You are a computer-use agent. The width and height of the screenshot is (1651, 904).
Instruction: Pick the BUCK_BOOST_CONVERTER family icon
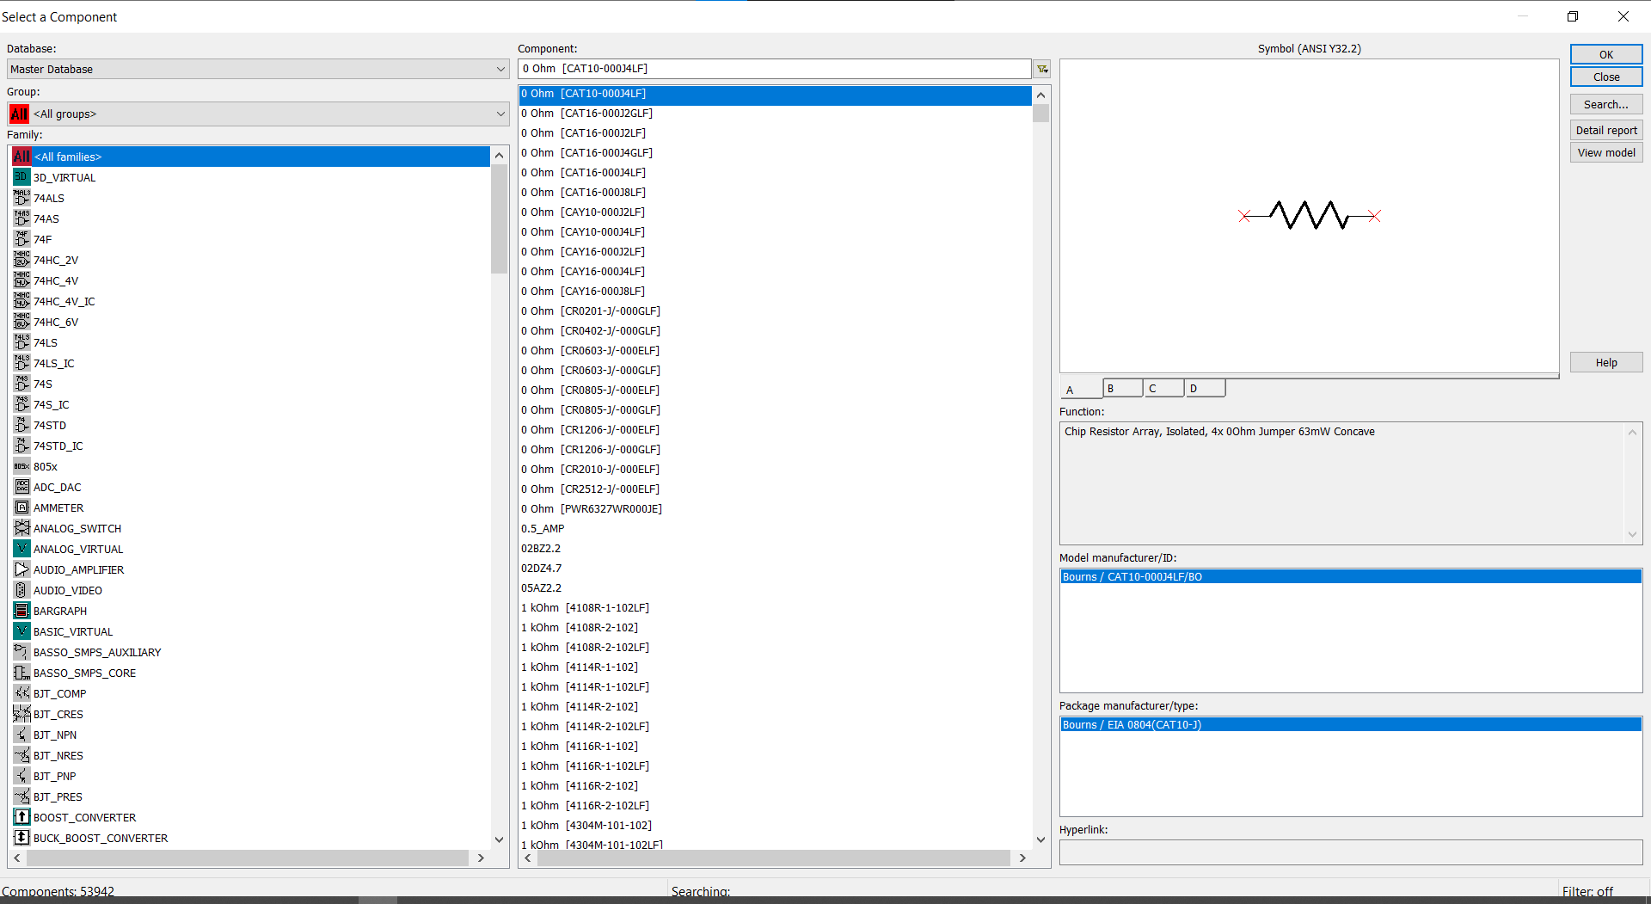tap(21, 838)
